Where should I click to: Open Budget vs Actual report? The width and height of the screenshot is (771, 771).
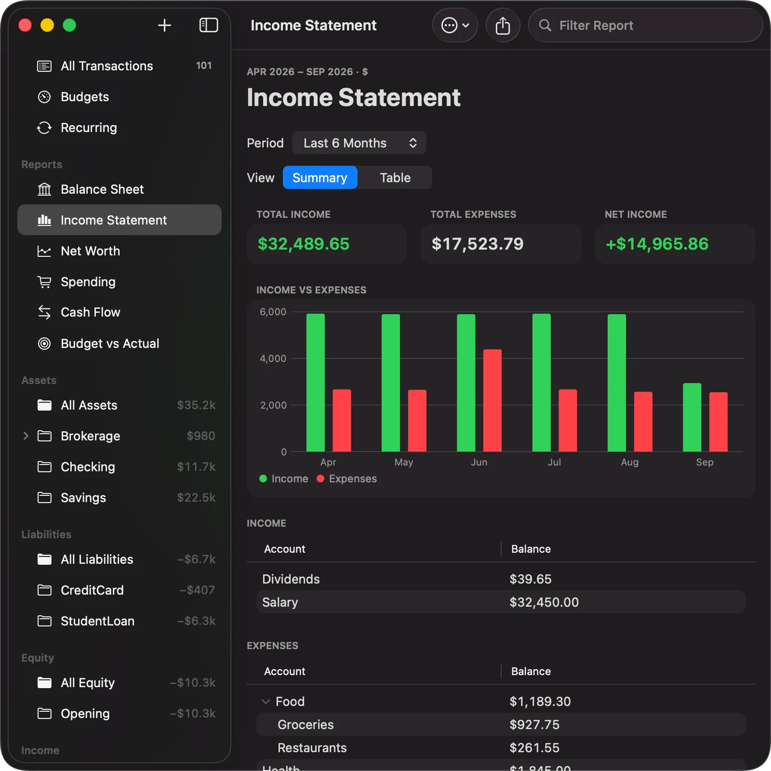point(120,344)
